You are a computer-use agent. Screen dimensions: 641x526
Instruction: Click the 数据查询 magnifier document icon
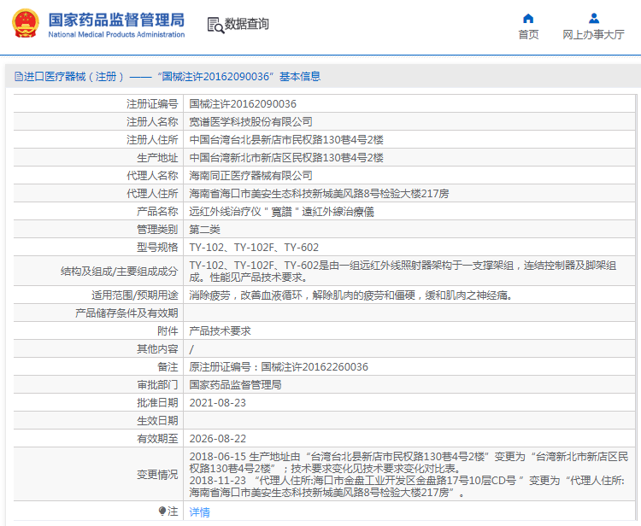pos(215,25)
